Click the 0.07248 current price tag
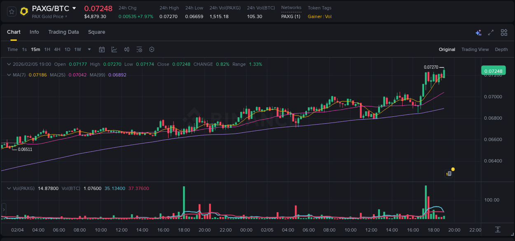 coord(493,70)
